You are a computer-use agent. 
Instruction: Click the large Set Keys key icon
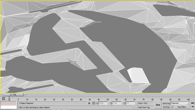tap(158, 105)
